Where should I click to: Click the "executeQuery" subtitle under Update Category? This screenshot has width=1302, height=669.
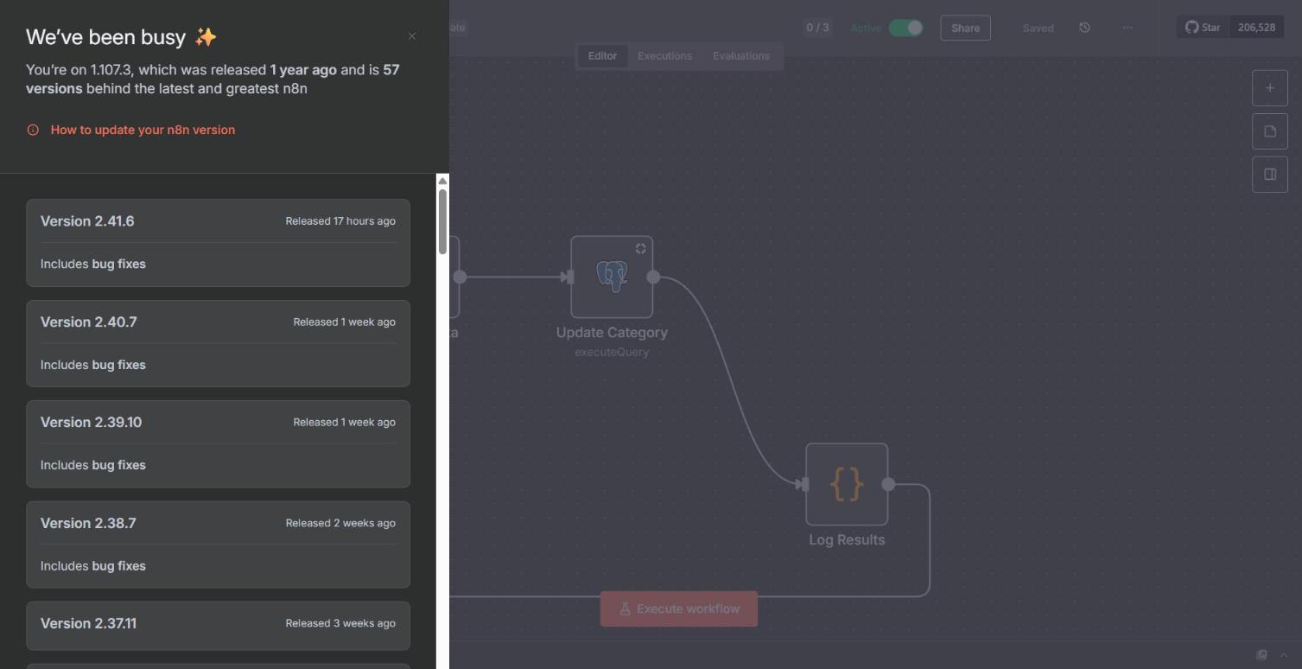coord(612,353)
